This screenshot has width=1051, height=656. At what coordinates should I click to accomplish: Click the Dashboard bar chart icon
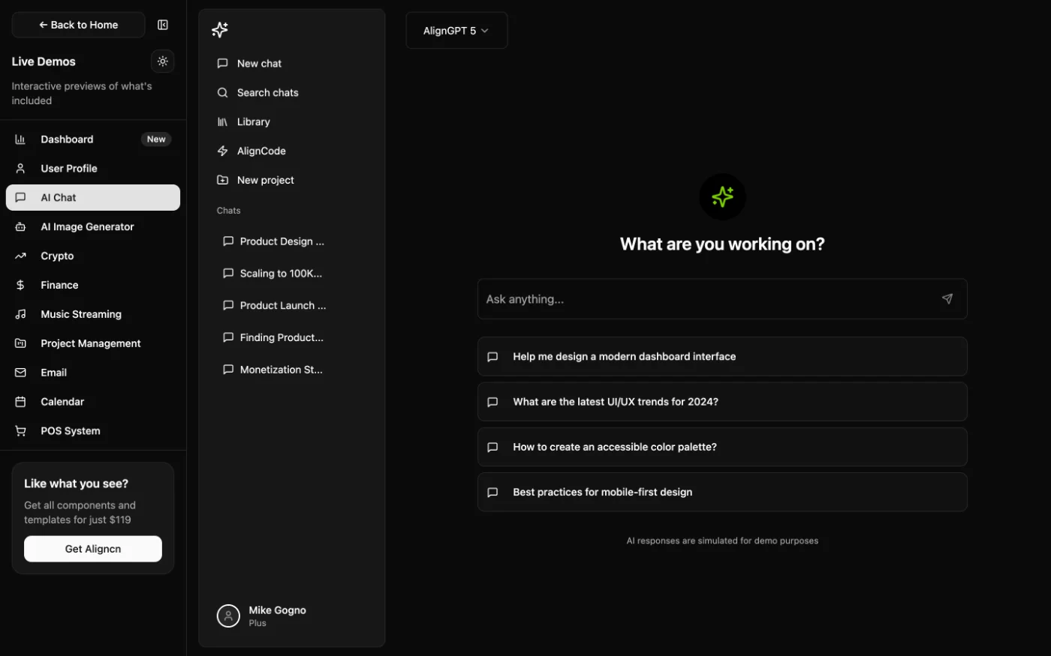pyautogui.click(x=20, y=139)
